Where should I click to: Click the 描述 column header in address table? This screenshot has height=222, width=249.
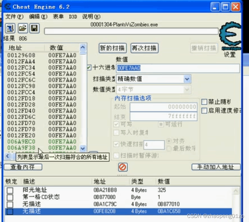point(29,182)
